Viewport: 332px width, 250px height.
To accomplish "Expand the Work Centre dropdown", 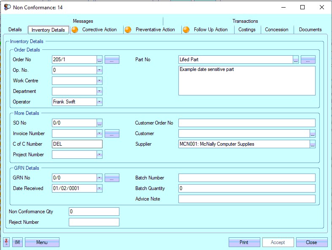I will click(x=99, y=81).
